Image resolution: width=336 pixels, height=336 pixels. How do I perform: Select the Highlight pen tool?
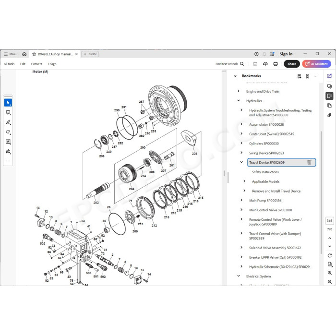(x=8, y=122)
